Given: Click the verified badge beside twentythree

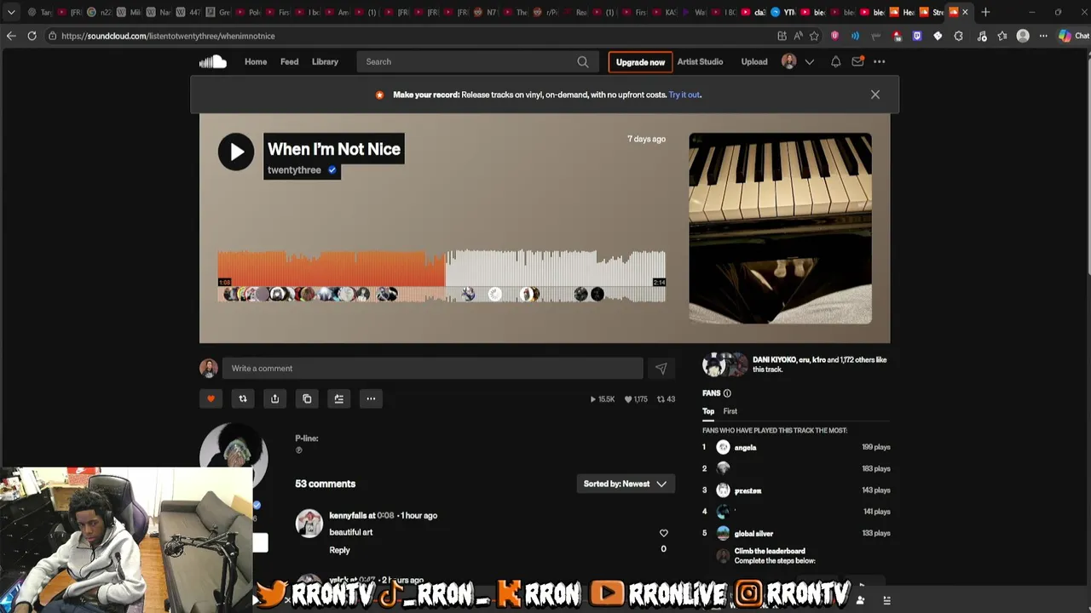Looking at the screenshot, I should [x=332, y=170].
